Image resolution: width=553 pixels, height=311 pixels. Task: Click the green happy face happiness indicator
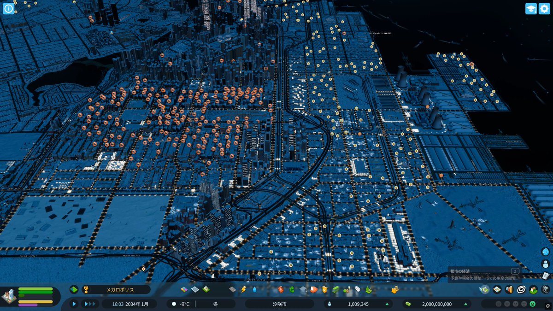coord(533,304)
